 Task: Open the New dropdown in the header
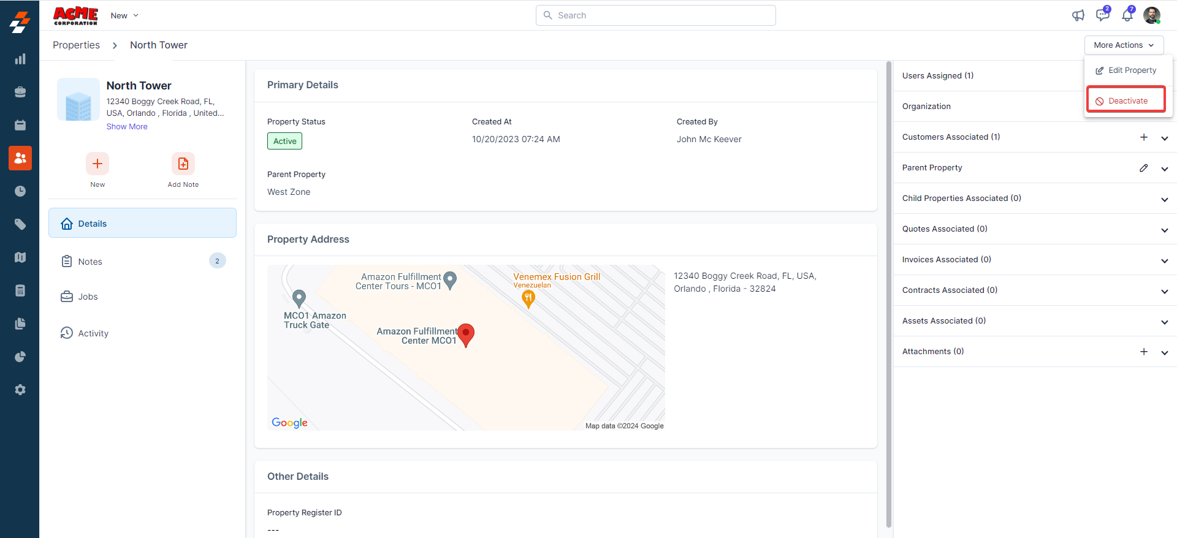click(x=124, y=15)
